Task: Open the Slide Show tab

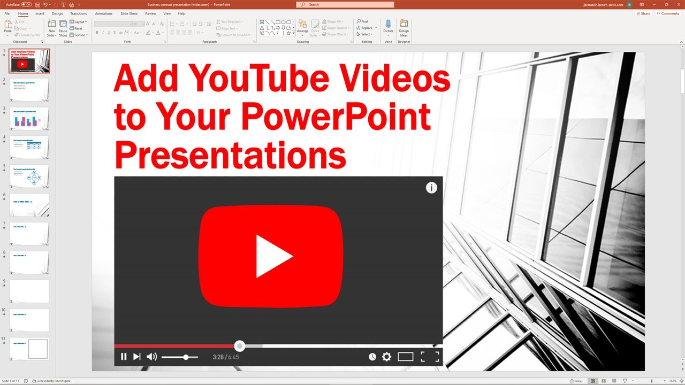Action: [x=129, y=13]
